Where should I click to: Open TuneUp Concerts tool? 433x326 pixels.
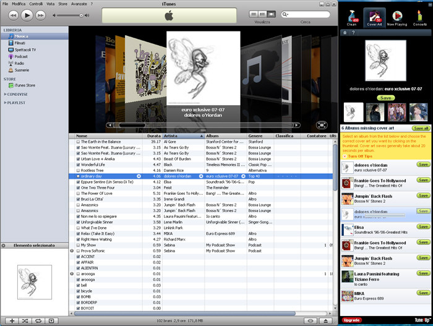420,18
